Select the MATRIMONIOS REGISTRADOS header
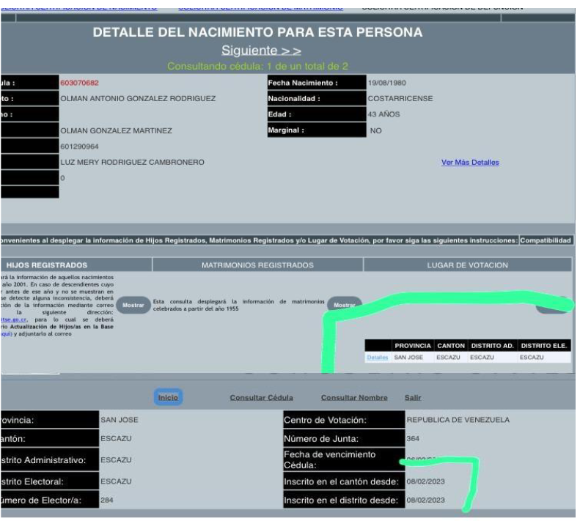Viewport: 580px width, 521px height. pyautogui.click(x=257, y=265)
